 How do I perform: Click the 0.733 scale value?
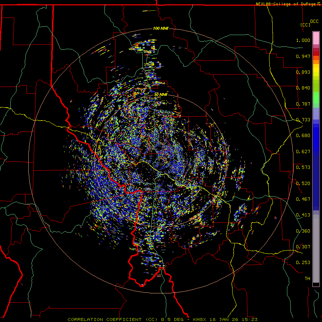click(x=303, y=120)
